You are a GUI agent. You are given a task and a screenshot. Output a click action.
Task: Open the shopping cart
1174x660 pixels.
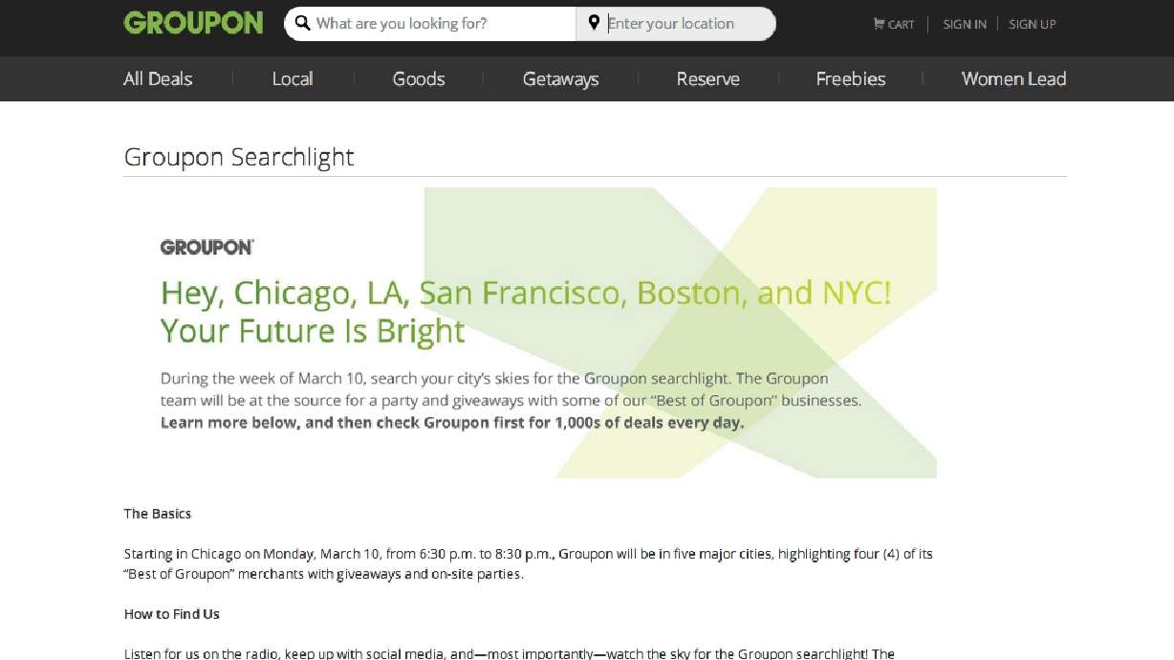(x=893, y=24)
